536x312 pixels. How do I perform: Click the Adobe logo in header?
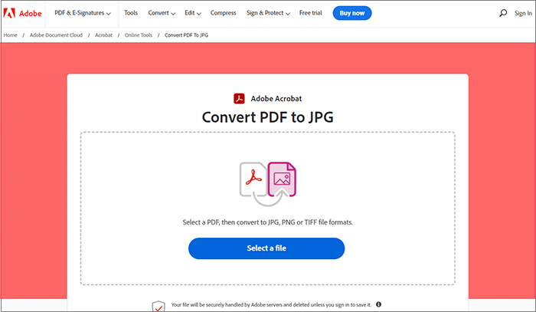coord(22,13)
